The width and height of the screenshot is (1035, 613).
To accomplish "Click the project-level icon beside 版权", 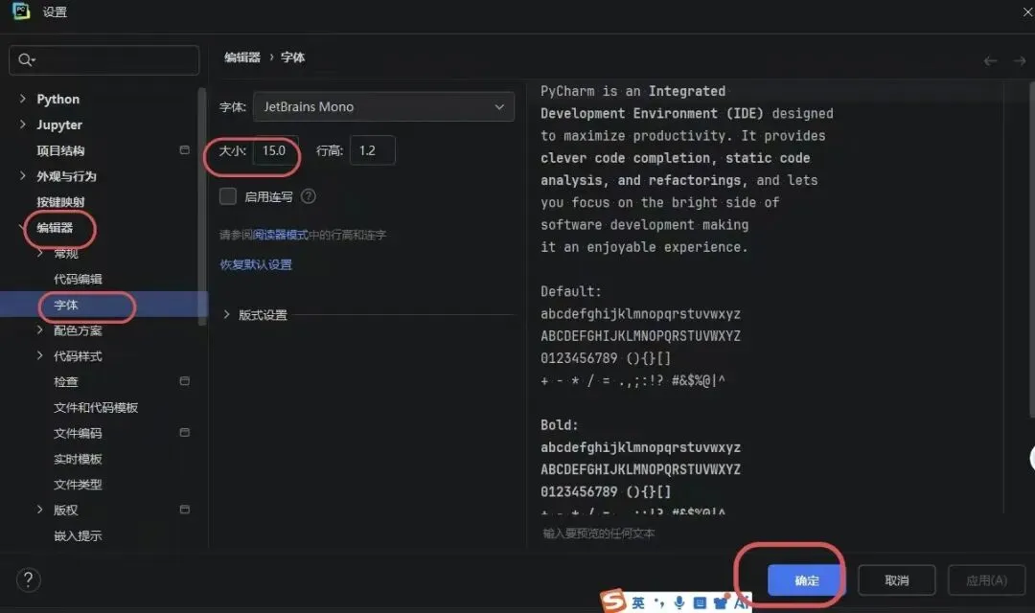I will [185, 510].
